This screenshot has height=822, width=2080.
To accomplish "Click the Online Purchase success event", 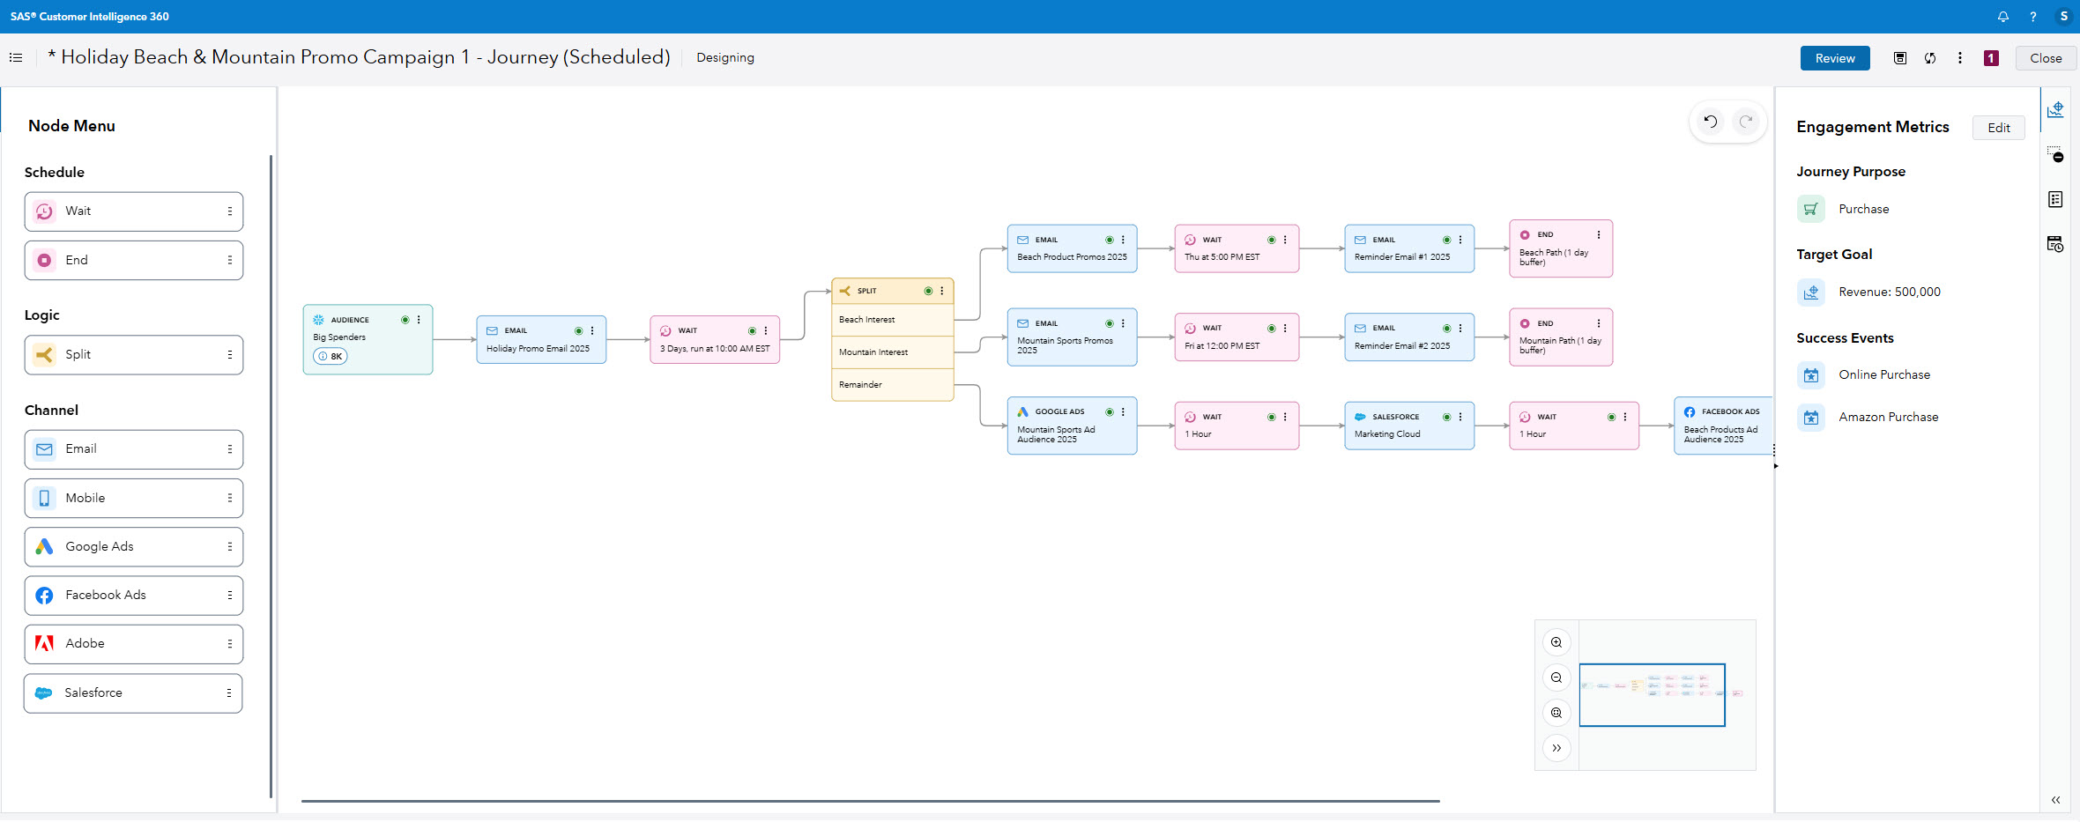I will [x=1884, y=375].
